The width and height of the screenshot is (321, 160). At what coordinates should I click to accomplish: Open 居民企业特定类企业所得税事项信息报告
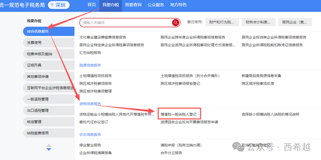112,45
